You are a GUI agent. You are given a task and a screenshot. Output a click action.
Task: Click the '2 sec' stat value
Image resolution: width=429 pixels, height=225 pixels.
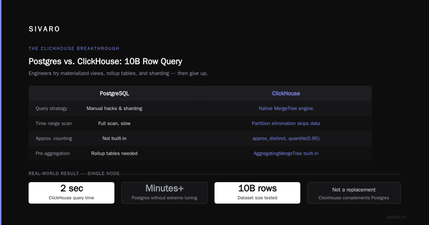point(71,188)
